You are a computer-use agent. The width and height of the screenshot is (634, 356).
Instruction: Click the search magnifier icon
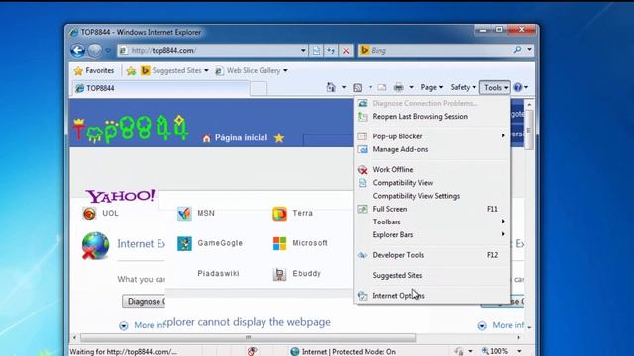click(x=517, y=50)
